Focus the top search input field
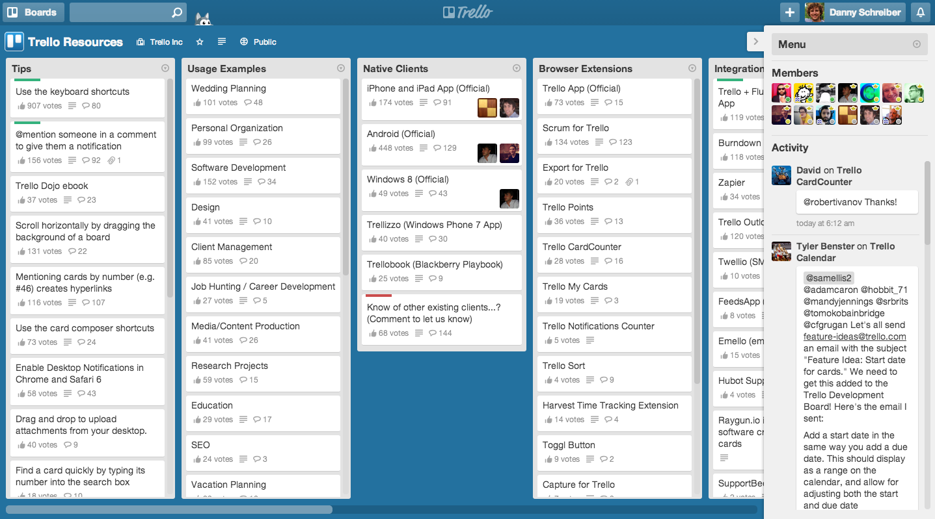Screen dimensions: 935x519 pos(128,12)
